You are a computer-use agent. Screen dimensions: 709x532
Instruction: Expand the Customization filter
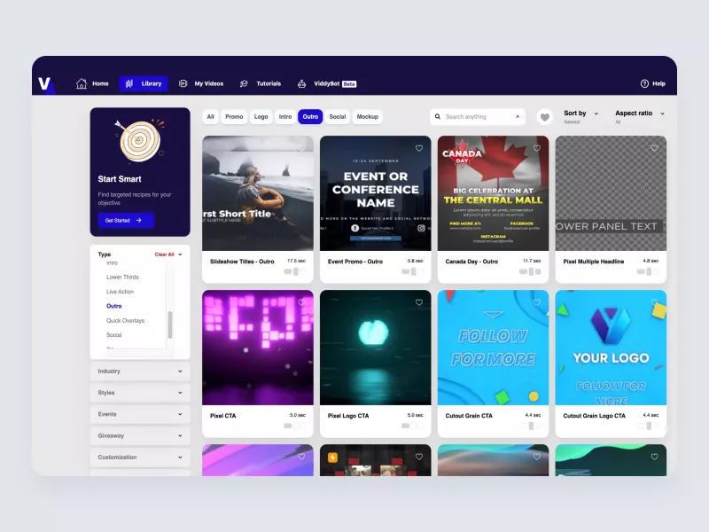point(140,457)
